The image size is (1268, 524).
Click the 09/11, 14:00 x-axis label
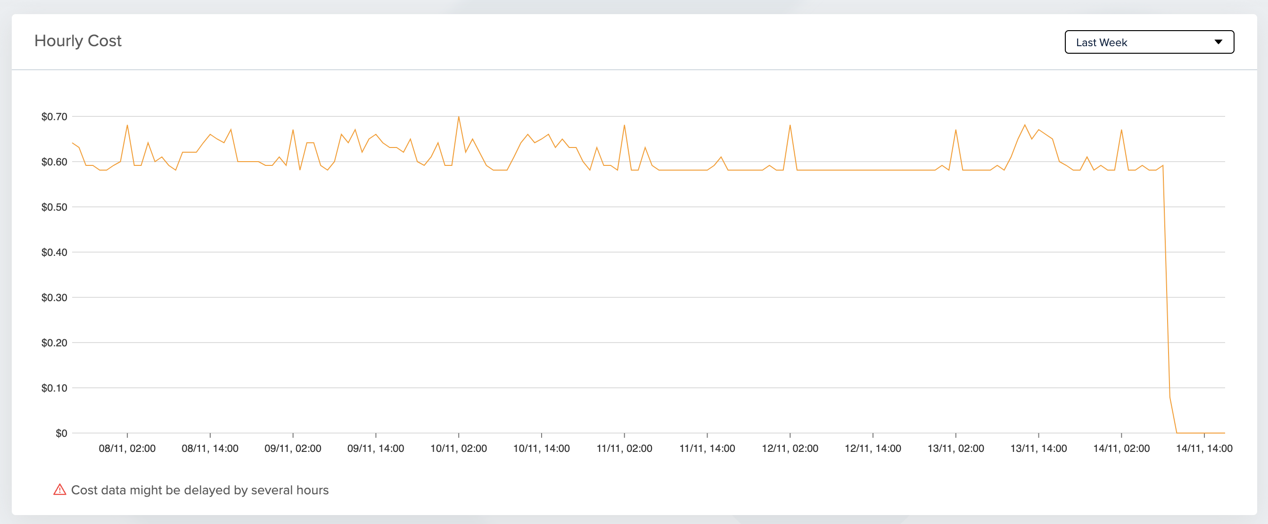coord(376,449)
